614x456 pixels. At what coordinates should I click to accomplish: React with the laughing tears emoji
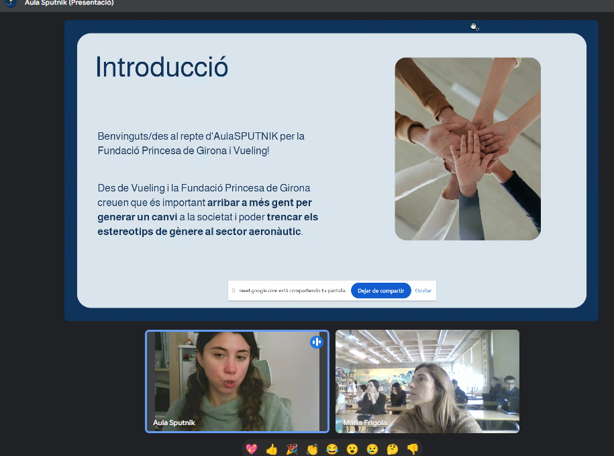[x=332, y=449]
